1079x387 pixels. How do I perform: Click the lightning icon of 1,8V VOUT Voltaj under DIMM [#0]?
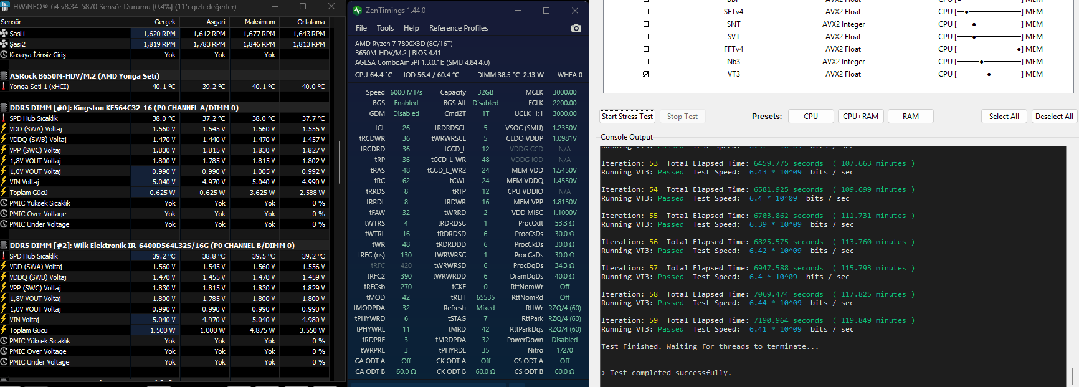tap(4, 161)
